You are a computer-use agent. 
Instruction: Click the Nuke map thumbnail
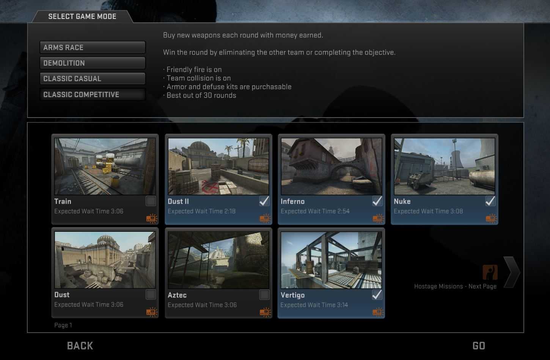tap(445, 166)
